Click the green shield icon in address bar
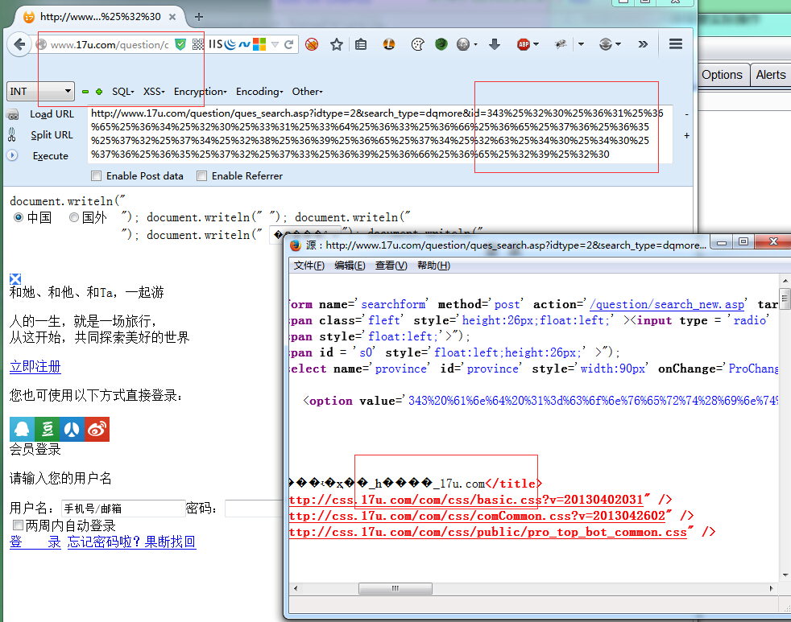791x622 pixels. pos(180,44)
